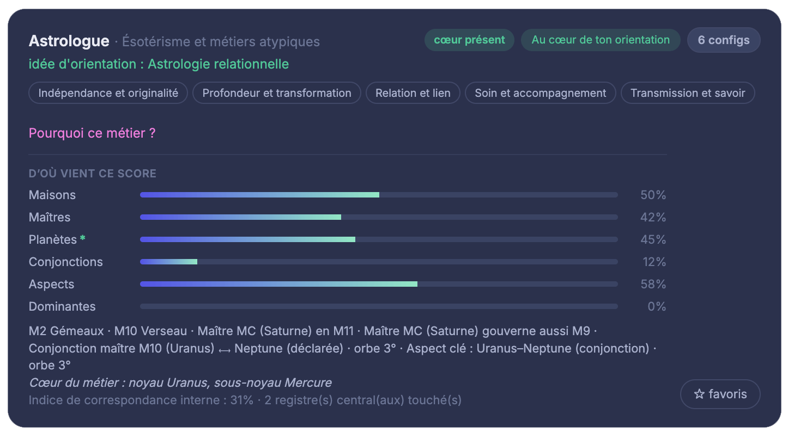Pick the 'Transmission et savoir' tag
This screenshot has width=788, height=432.
(688, 93)
